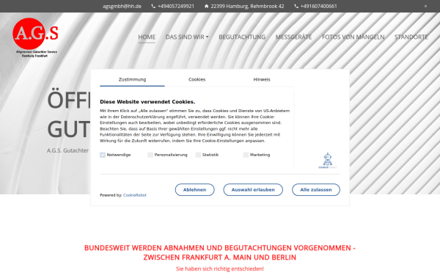Click the text Sie haben sich richtig entschieden!
This screenshot has width=440, height=275.
tap(220, 269)
